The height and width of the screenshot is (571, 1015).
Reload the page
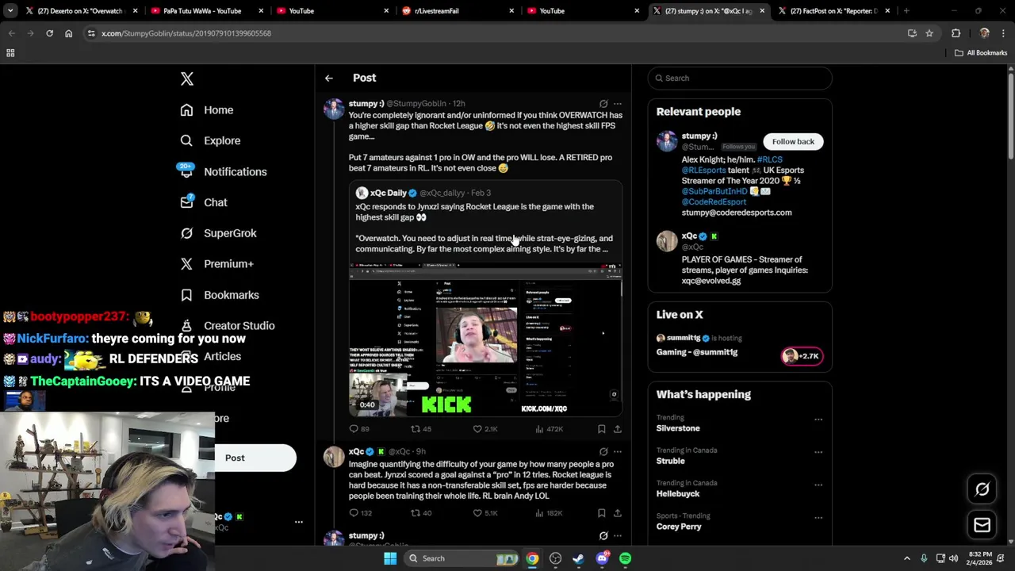(x=49, y=33)
